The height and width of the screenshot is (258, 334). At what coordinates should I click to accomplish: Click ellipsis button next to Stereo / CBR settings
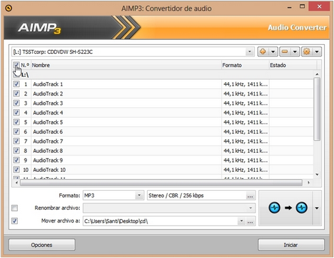[250, 195]
